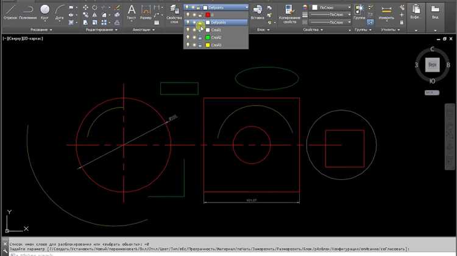Select the Отрезок (Line) tool

(x=10, y=12)
